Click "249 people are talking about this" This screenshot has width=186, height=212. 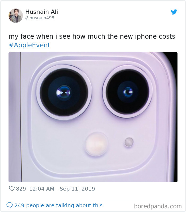pos(60,205)
